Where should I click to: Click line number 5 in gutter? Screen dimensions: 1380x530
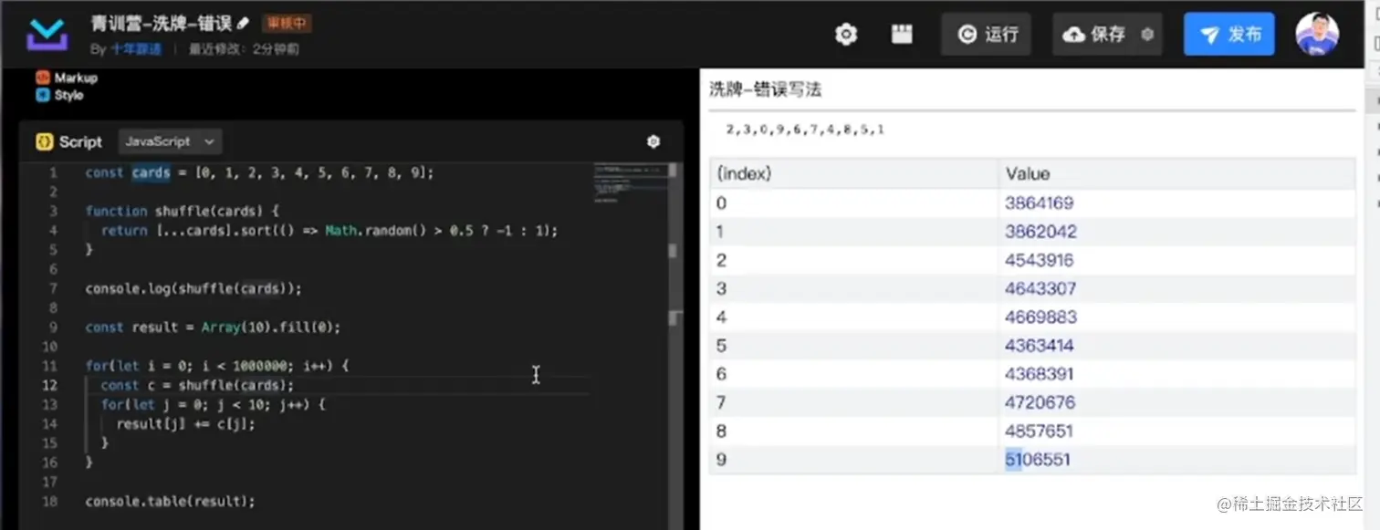[x=53, y=250]
